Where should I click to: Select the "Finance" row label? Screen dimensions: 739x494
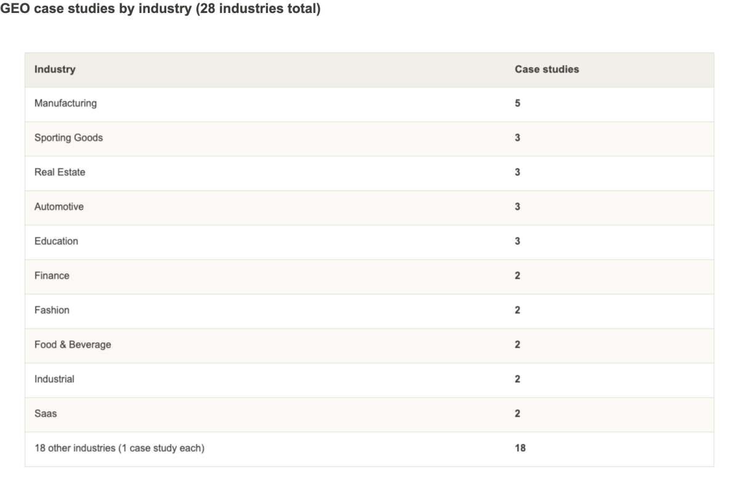[52, 276]
